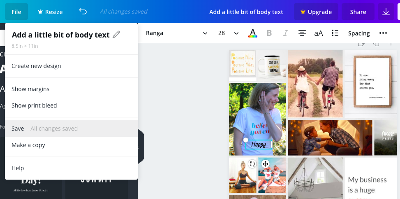
Task: Click the Share button
Action: [358, 12]
